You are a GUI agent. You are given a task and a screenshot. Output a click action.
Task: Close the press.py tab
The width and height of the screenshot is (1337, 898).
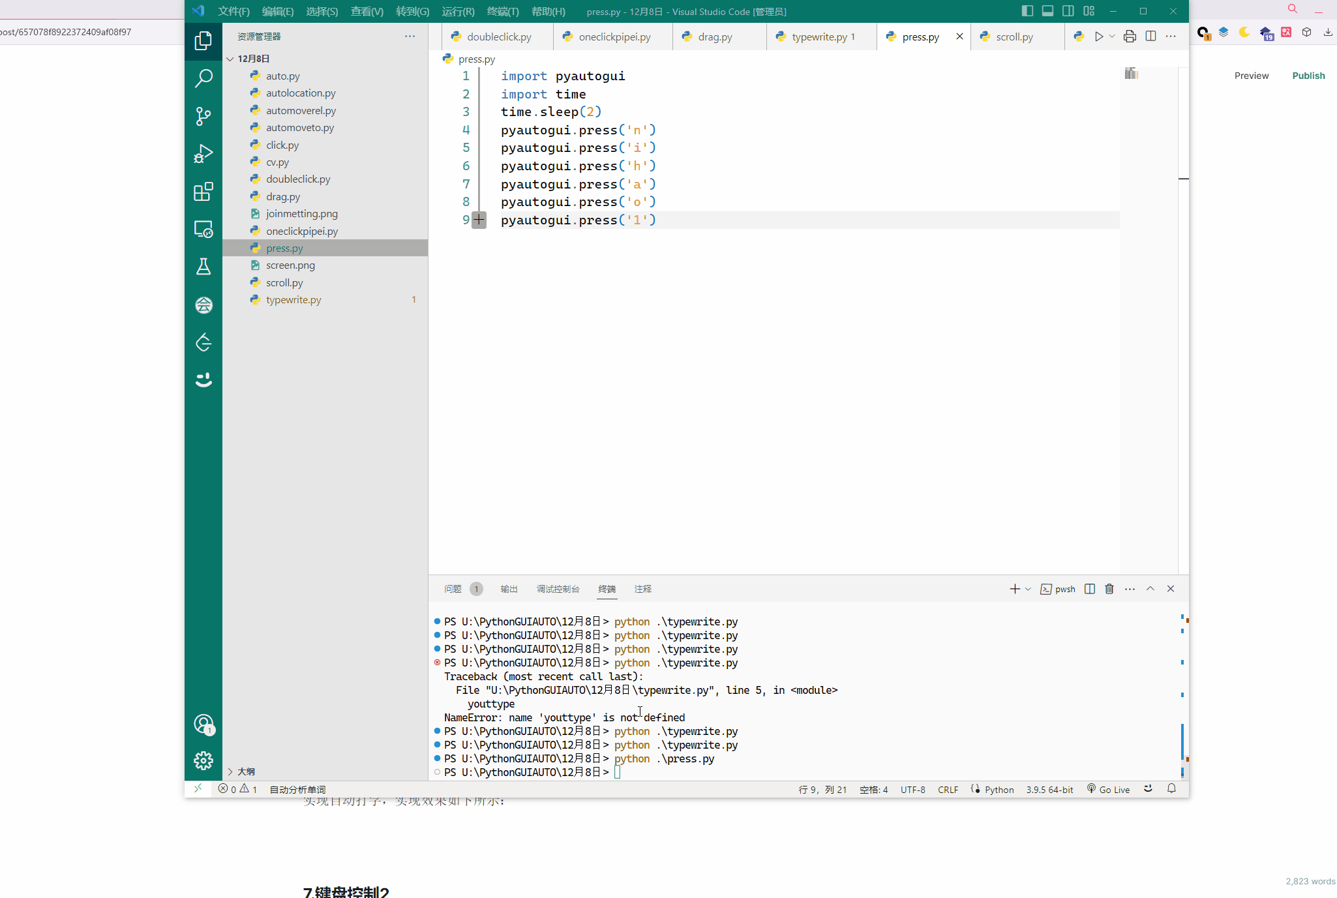[x=959, y=37]
